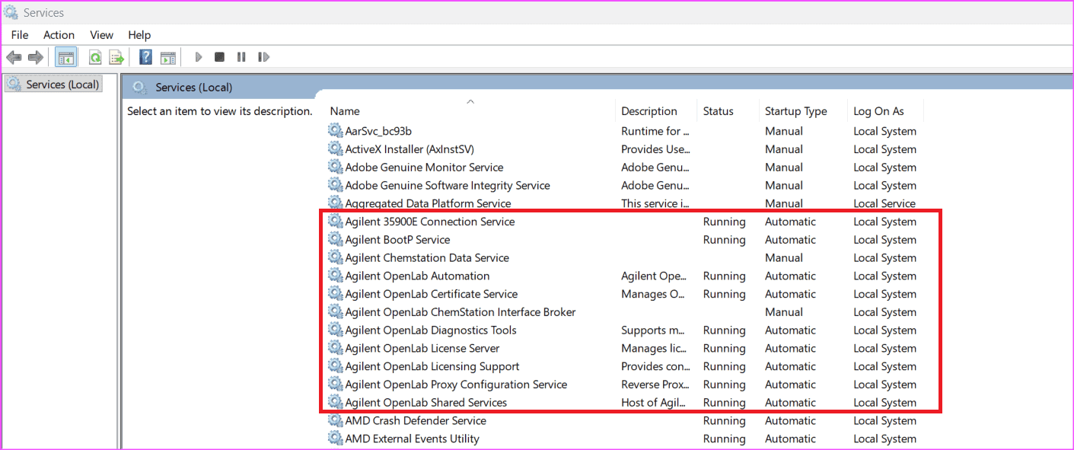This screenshot has height=450, width=1074.
Task: Click the blue Help question mark icon
Action: pyautogui.click(x=145, y=57)
